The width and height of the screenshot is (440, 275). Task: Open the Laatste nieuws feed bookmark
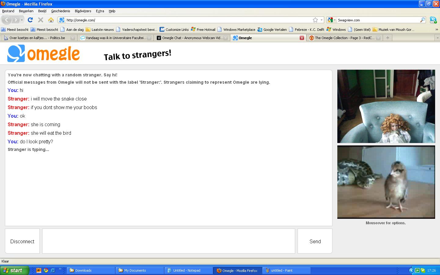coord(100,30)
